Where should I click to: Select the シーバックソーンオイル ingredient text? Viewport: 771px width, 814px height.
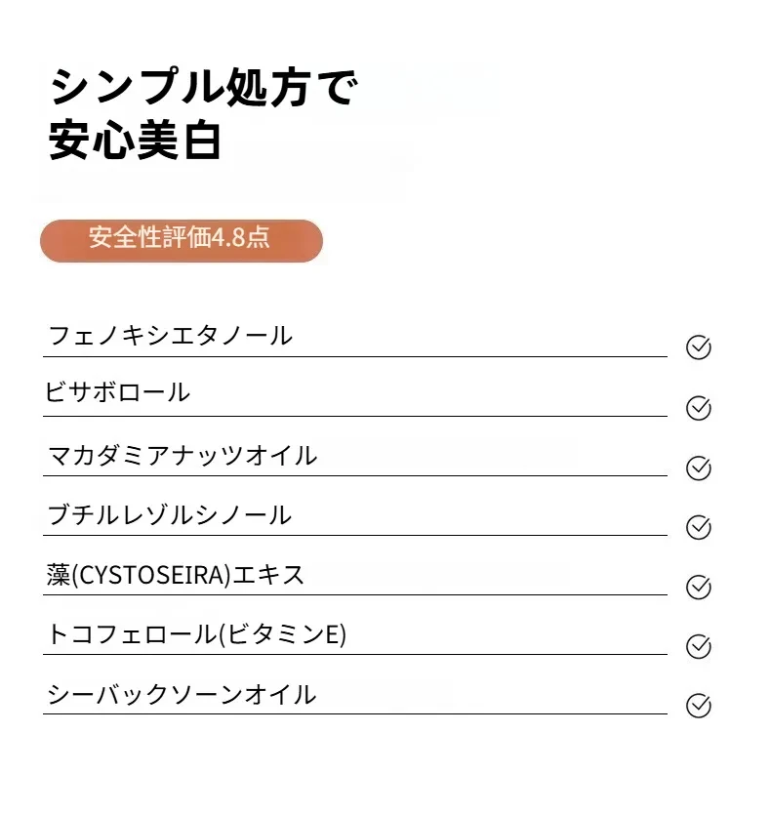[x=182, y=694]
